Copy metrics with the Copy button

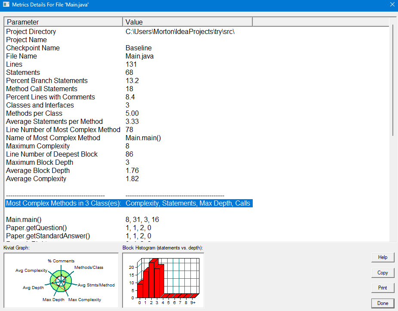[383, 273]
